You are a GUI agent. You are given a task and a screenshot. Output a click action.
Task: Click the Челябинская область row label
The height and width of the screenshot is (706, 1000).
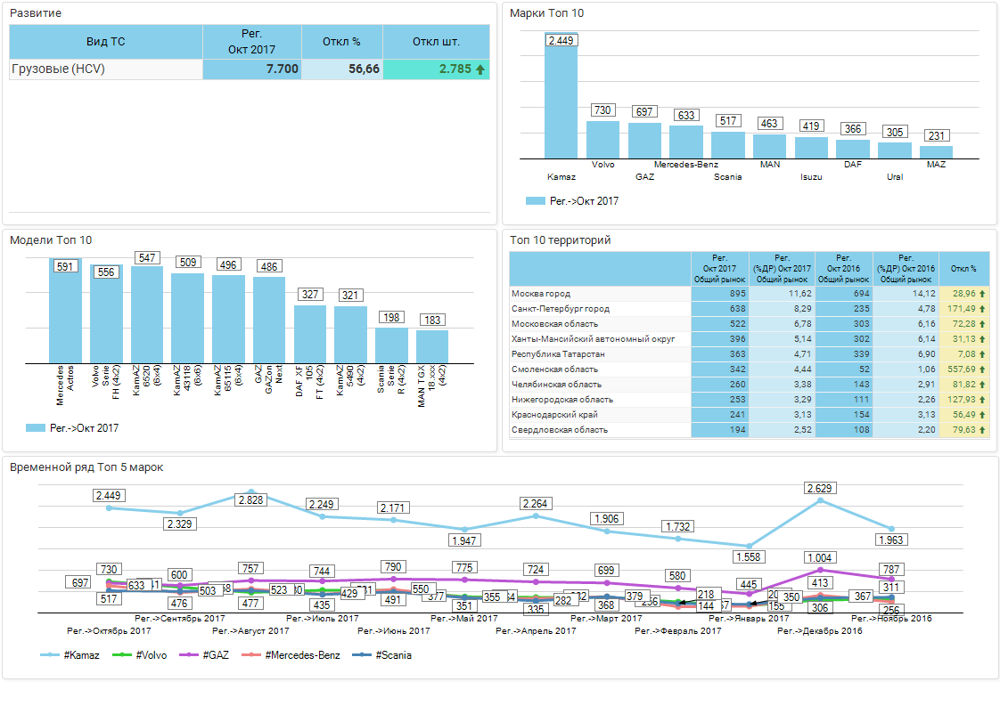[x=556, y=385]
